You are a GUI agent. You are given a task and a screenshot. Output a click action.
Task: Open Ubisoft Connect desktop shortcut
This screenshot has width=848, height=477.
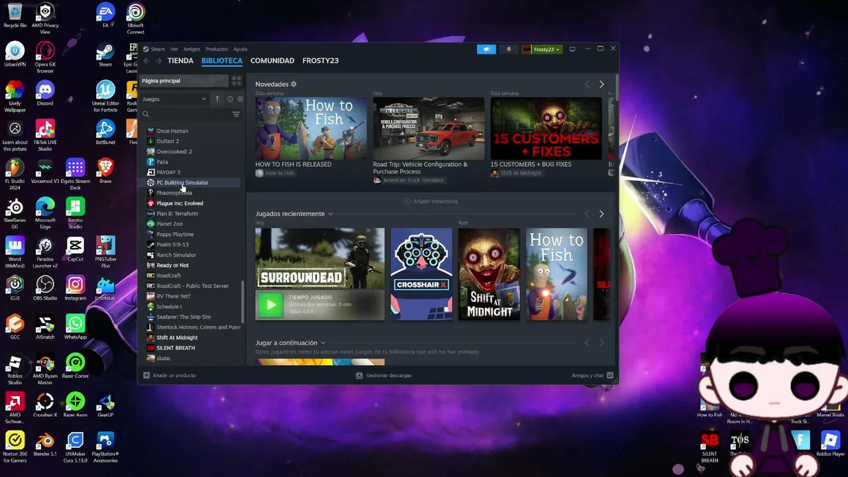(136, 19)
